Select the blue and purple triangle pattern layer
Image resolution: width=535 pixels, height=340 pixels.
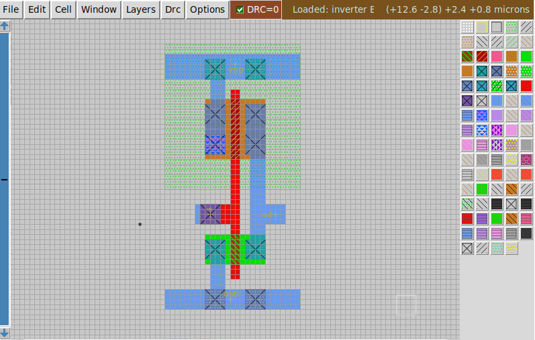482,115
